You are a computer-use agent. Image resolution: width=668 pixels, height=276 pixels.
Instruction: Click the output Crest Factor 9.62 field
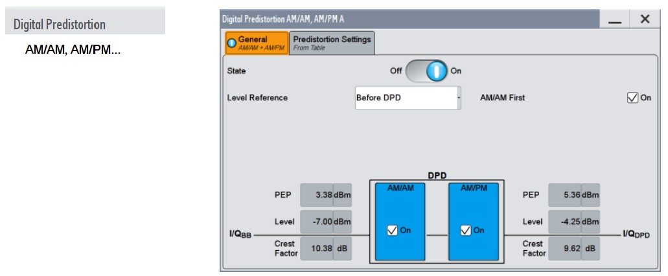(564, 249)
